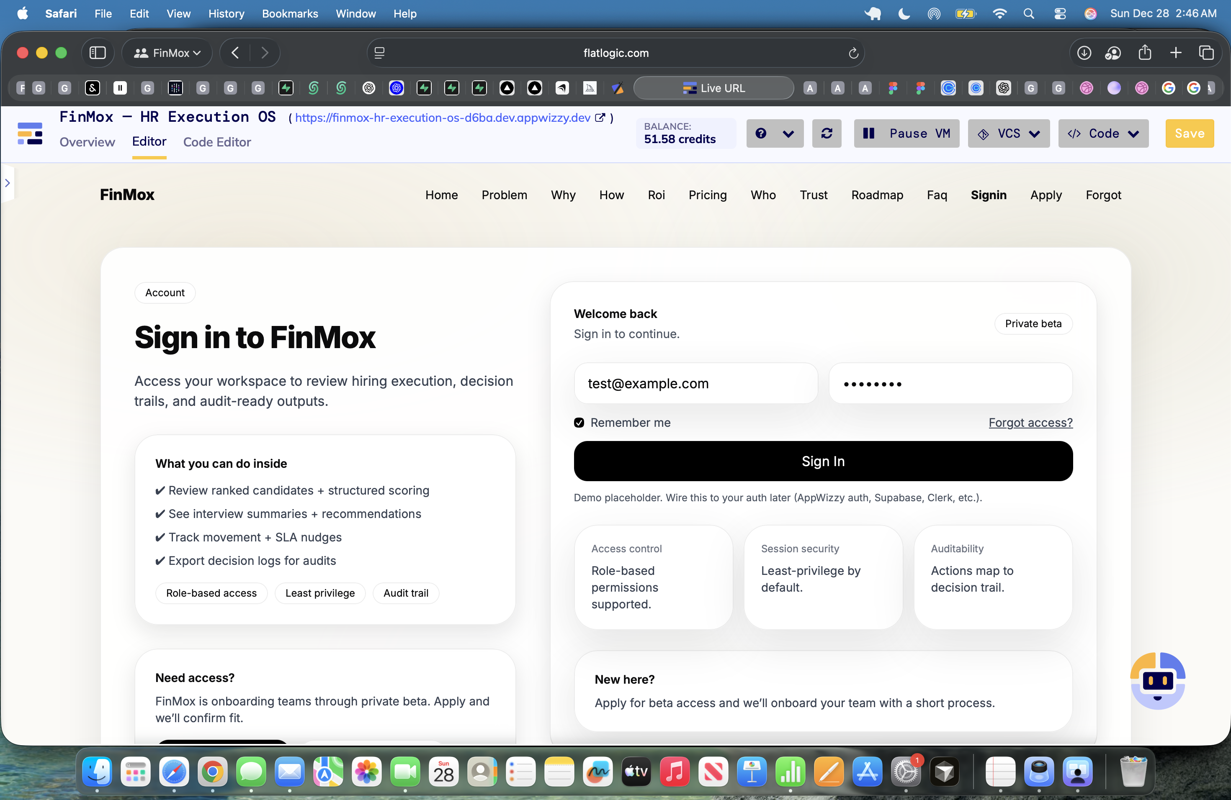Reload page using address bar icon
Viewport: 1231px width, 800px height.
coord(853,53)
